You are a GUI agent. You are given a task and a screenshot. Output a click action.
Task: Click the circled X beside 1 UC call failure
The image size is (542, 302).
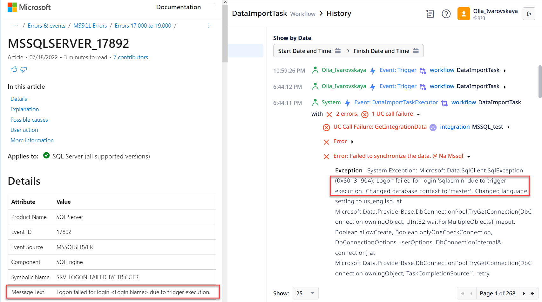pyautogui.click(x=365, y=114)
